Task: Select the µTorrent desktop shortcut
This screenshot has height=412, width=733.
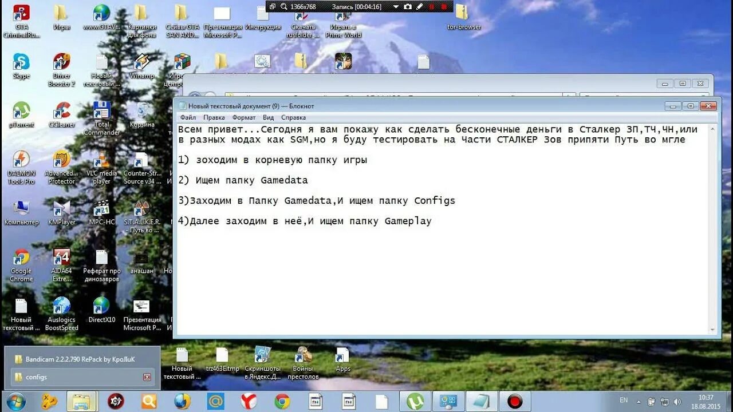Action: click(21, 115)
